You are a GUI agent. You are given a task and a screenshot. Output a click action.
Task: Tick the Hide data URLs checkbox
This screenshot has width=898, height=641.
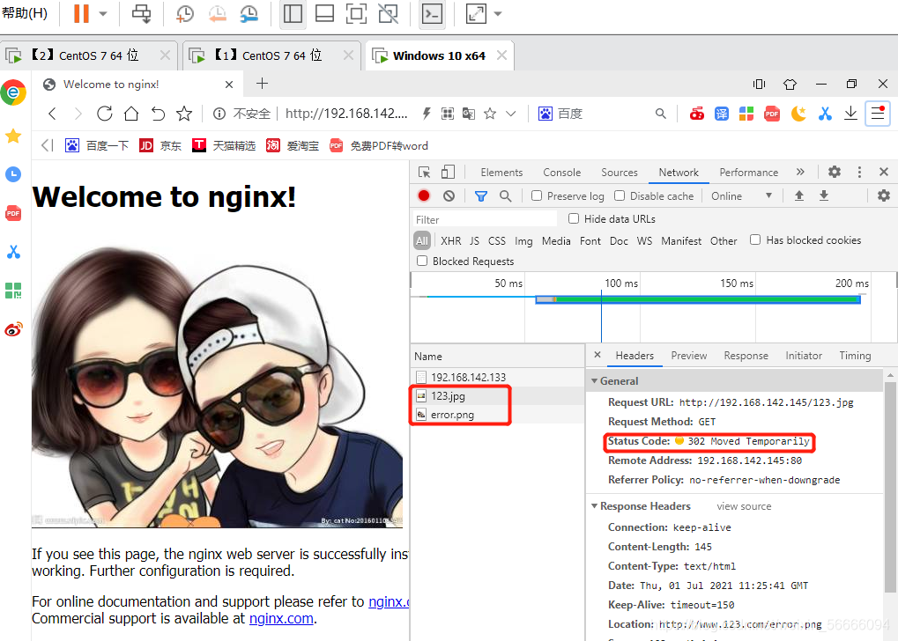coord(574,218)
